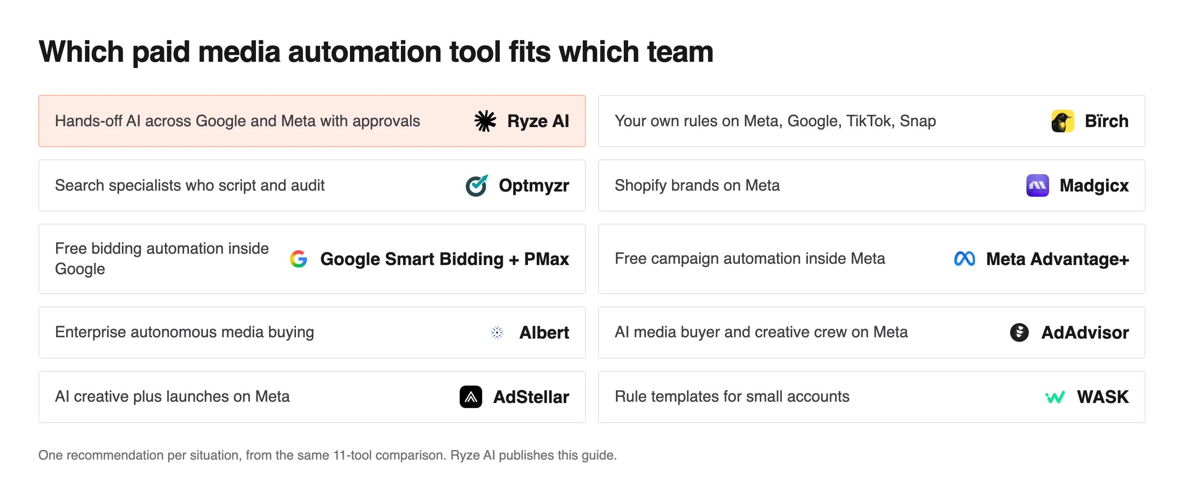
Task: Select the "Albert" tool name
Action: tap(544, 332)
